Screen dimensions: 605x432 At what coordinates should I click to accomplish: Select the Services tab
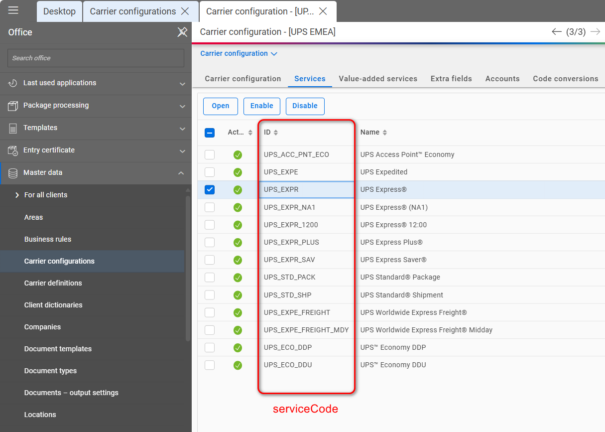(310, 79)
